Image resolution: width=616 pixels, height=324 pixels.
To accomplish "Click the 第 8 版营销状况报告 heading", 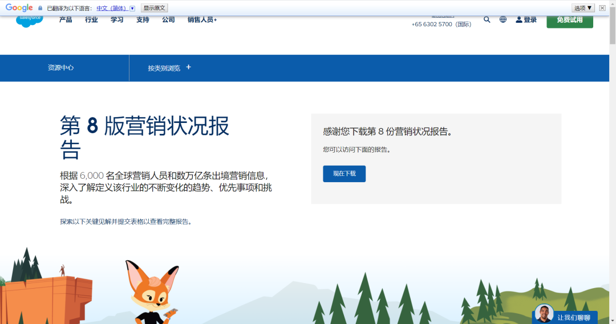I will [x=144, y=138].
